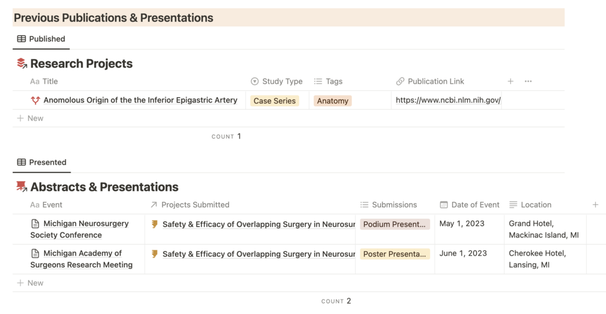This screenshot has width=606, height=314.
Task: Click the page icon beside Michigan Academy of Surgeons
Action: (x=36, y=254)
